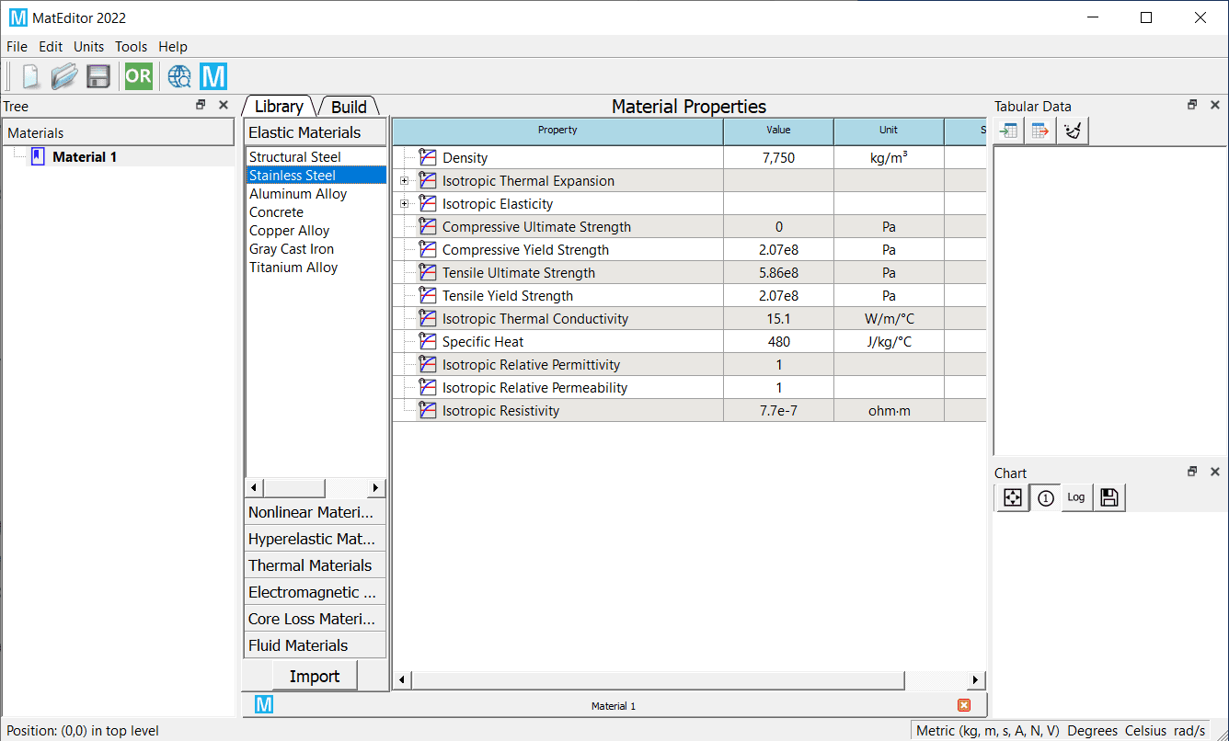Viewport: 1229px width, 741px height.
Task: Switch to the Library tab
Action: (x=279, y=107)
